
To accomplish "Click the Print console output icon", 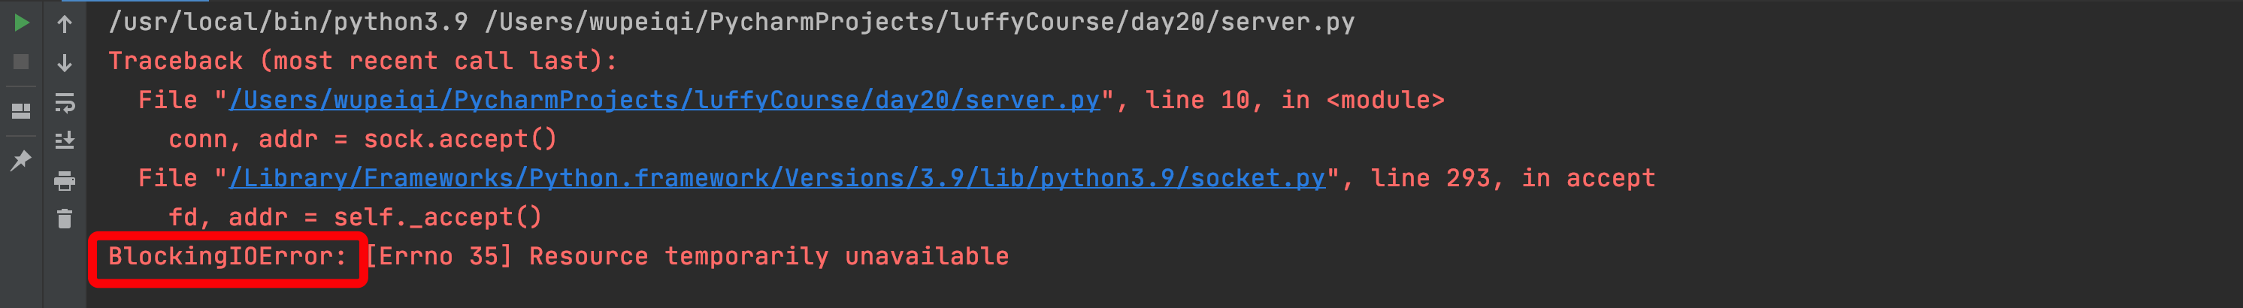I will tap(65, 180).
